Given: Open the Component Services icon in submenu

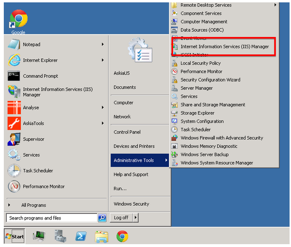Looking at the screenshot, I should click(174, 13).
